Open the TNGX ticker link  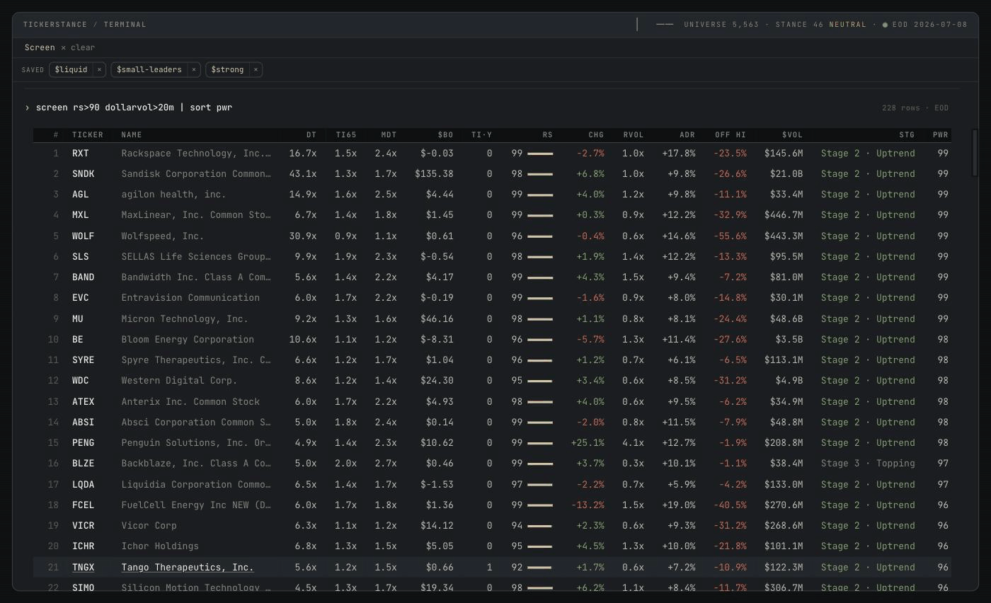click(83, 567)
